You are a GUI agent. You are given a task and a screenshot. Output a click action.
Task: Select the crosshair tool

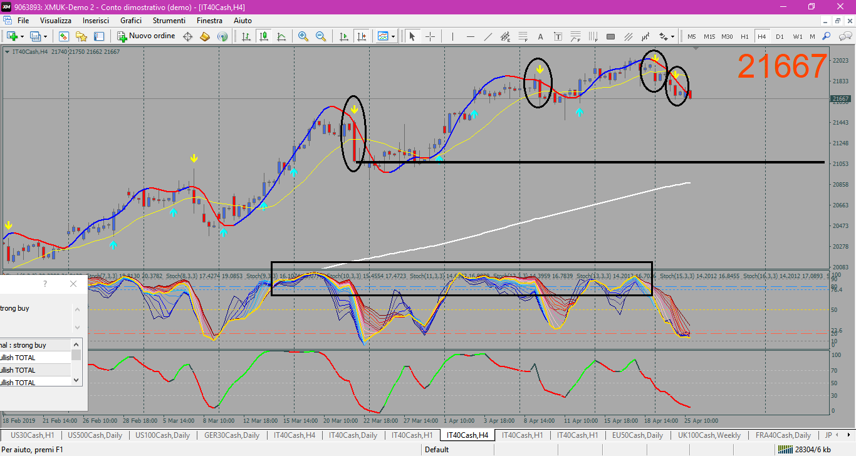pyautogui.click(x=431, y=36)
